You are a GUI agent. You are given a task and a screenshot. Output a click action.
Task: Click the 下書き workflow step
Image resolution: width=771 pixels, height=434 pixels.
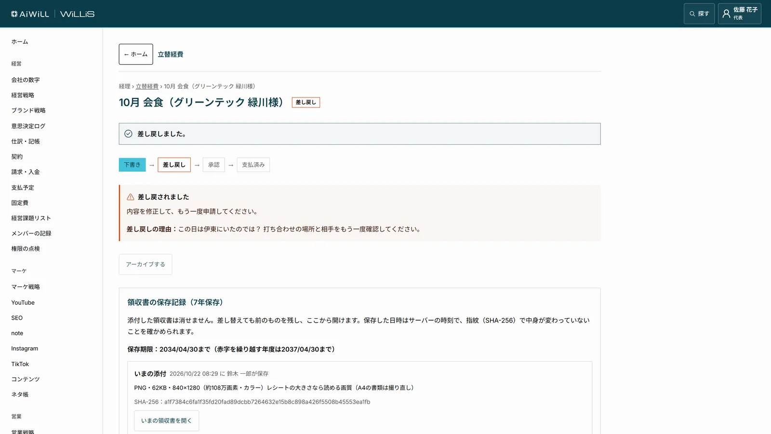(x=132, y=165)
